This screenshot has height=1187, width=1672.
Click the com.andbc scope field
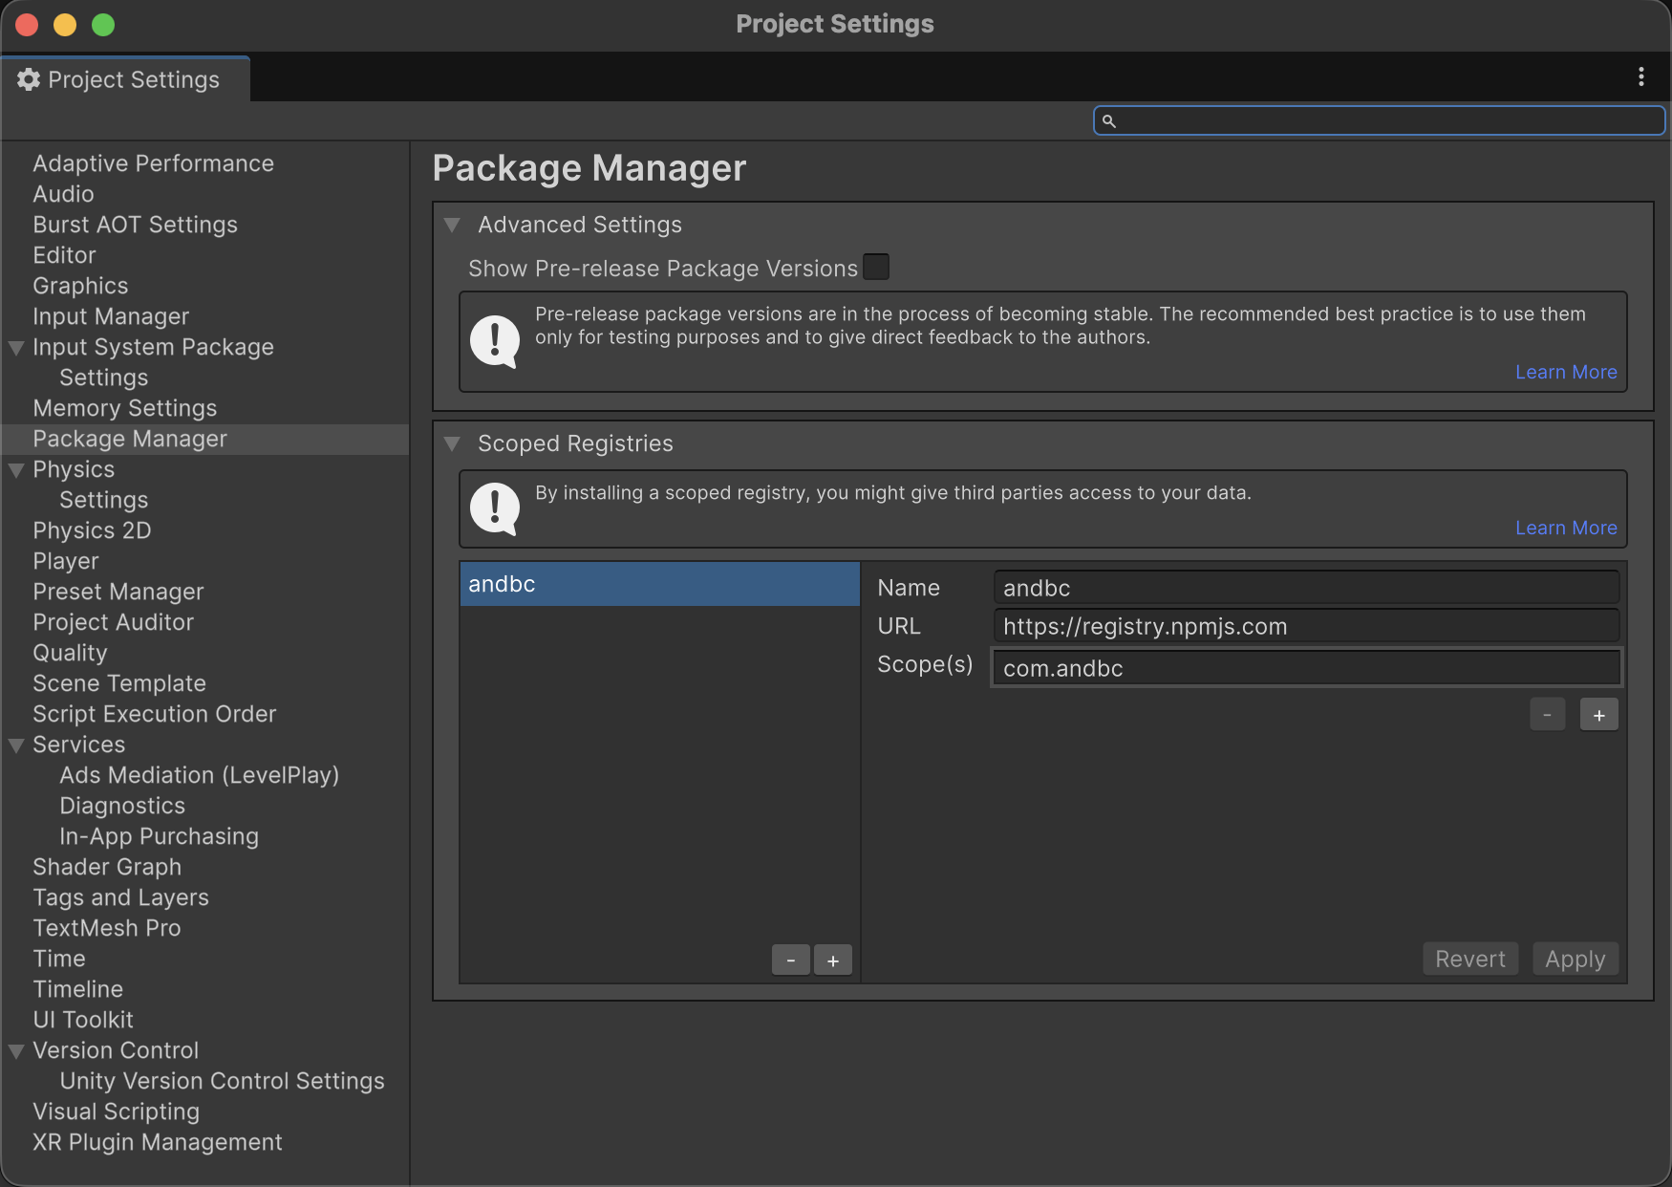click(x=1306, y=668)
